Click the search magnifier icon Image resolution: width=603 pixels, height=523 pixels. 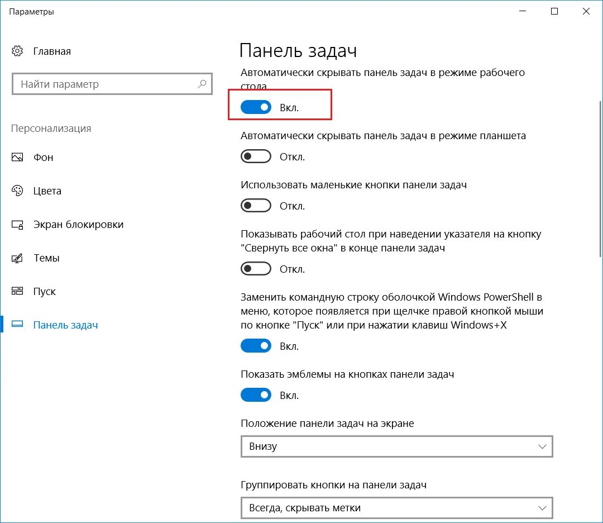(202, 84)
